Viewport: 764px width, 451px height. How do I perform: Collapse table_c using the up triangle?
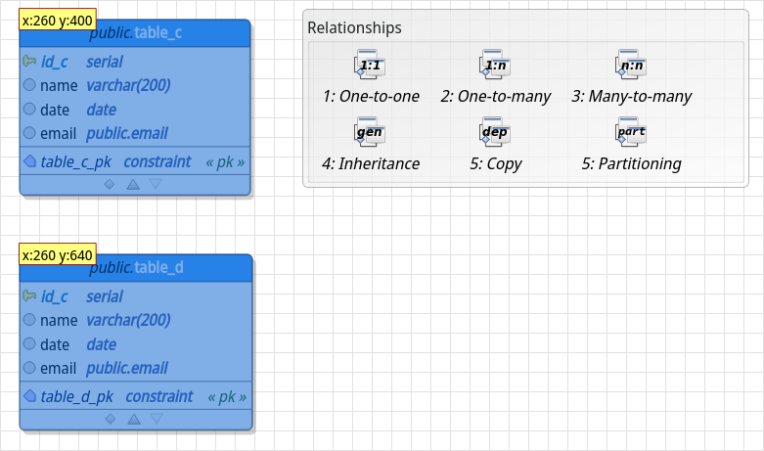tap(133, 183)
